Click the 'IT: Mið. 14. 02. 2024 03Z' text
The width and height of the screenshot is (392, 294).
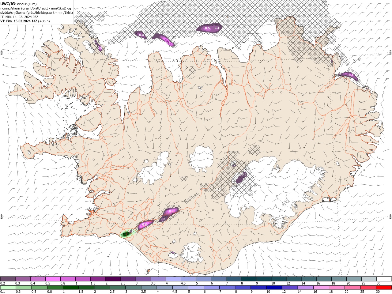pyautogui.click(x=20, y=17)
